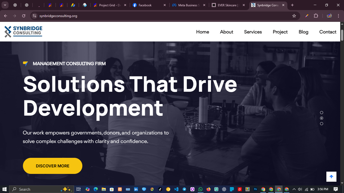Open Chrome's three-dot menu
This screenshot has height=193, width=344.
point(339,16)
